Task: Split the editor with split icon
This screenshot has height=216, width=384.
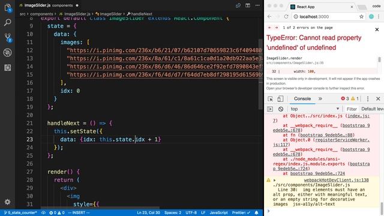Action: [x=248, y=5]
